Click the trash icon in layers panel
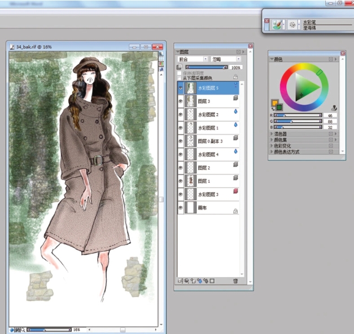 click(x=235, y=280)
